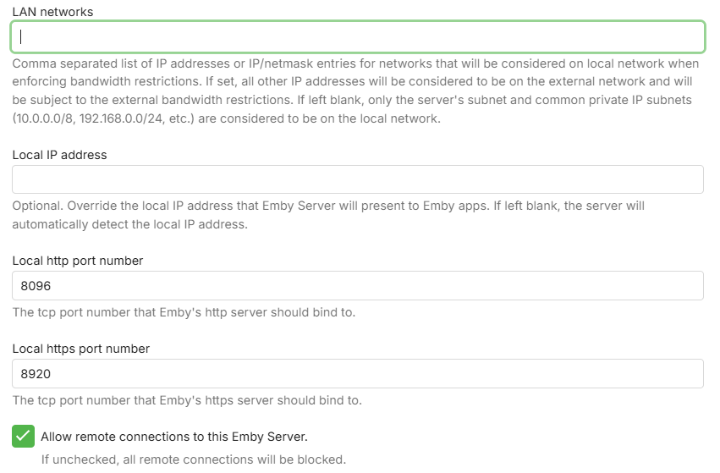Click the 'Local http port number' label
720x473 pixels.
(x=78, y=261)
